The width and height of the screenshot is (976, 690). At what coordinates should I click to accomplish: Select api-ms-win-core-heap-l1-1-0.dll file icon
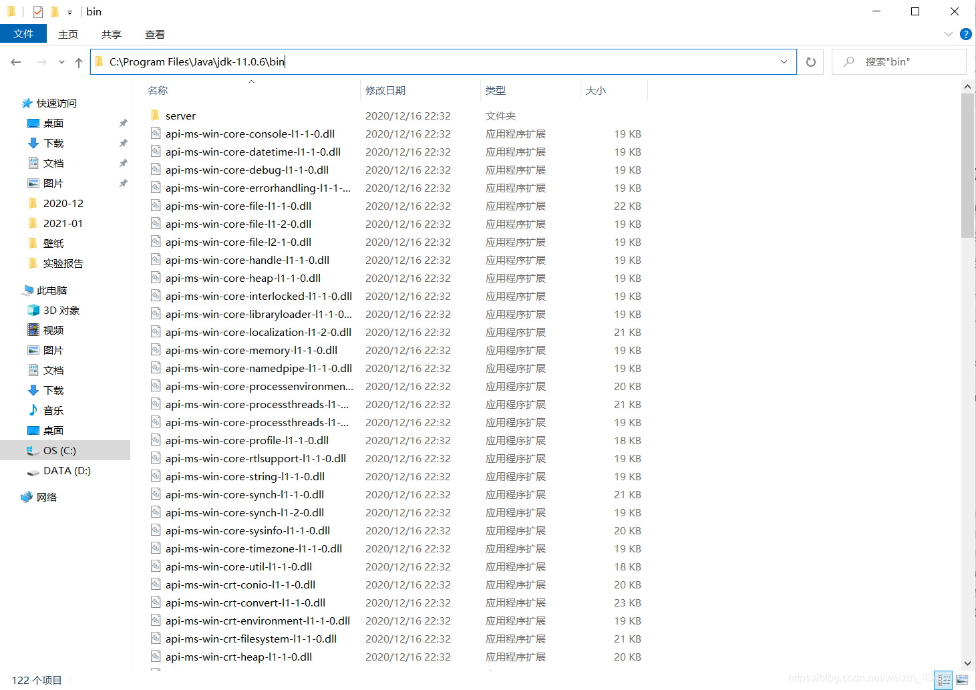[155, 277]
